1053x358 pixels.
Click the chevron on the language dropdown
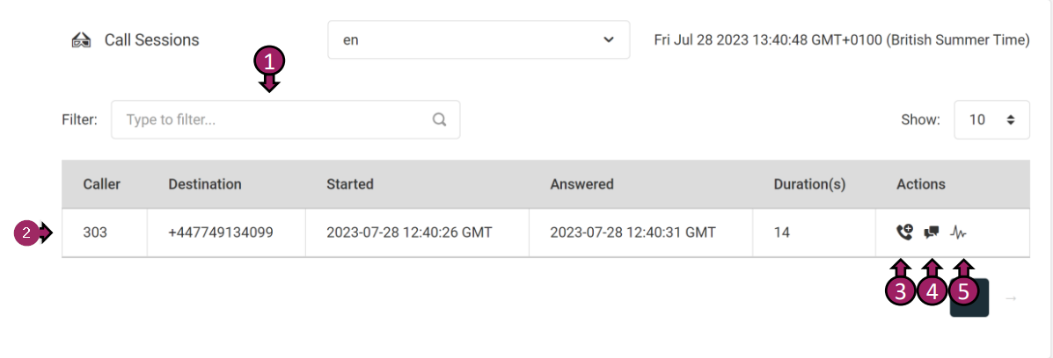pyautogui.click(x=609, y=40)
